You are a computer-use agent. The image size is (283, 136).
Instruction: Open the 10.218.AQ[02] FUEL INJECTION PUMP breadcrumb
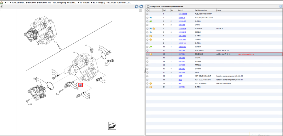(x=112, y=3)
